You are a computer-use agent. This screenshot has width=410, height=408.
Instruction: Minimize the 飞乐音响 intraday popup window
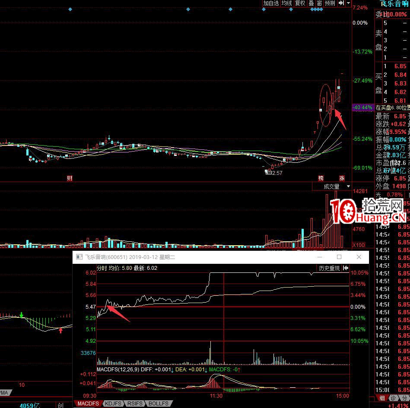[320, 257]
